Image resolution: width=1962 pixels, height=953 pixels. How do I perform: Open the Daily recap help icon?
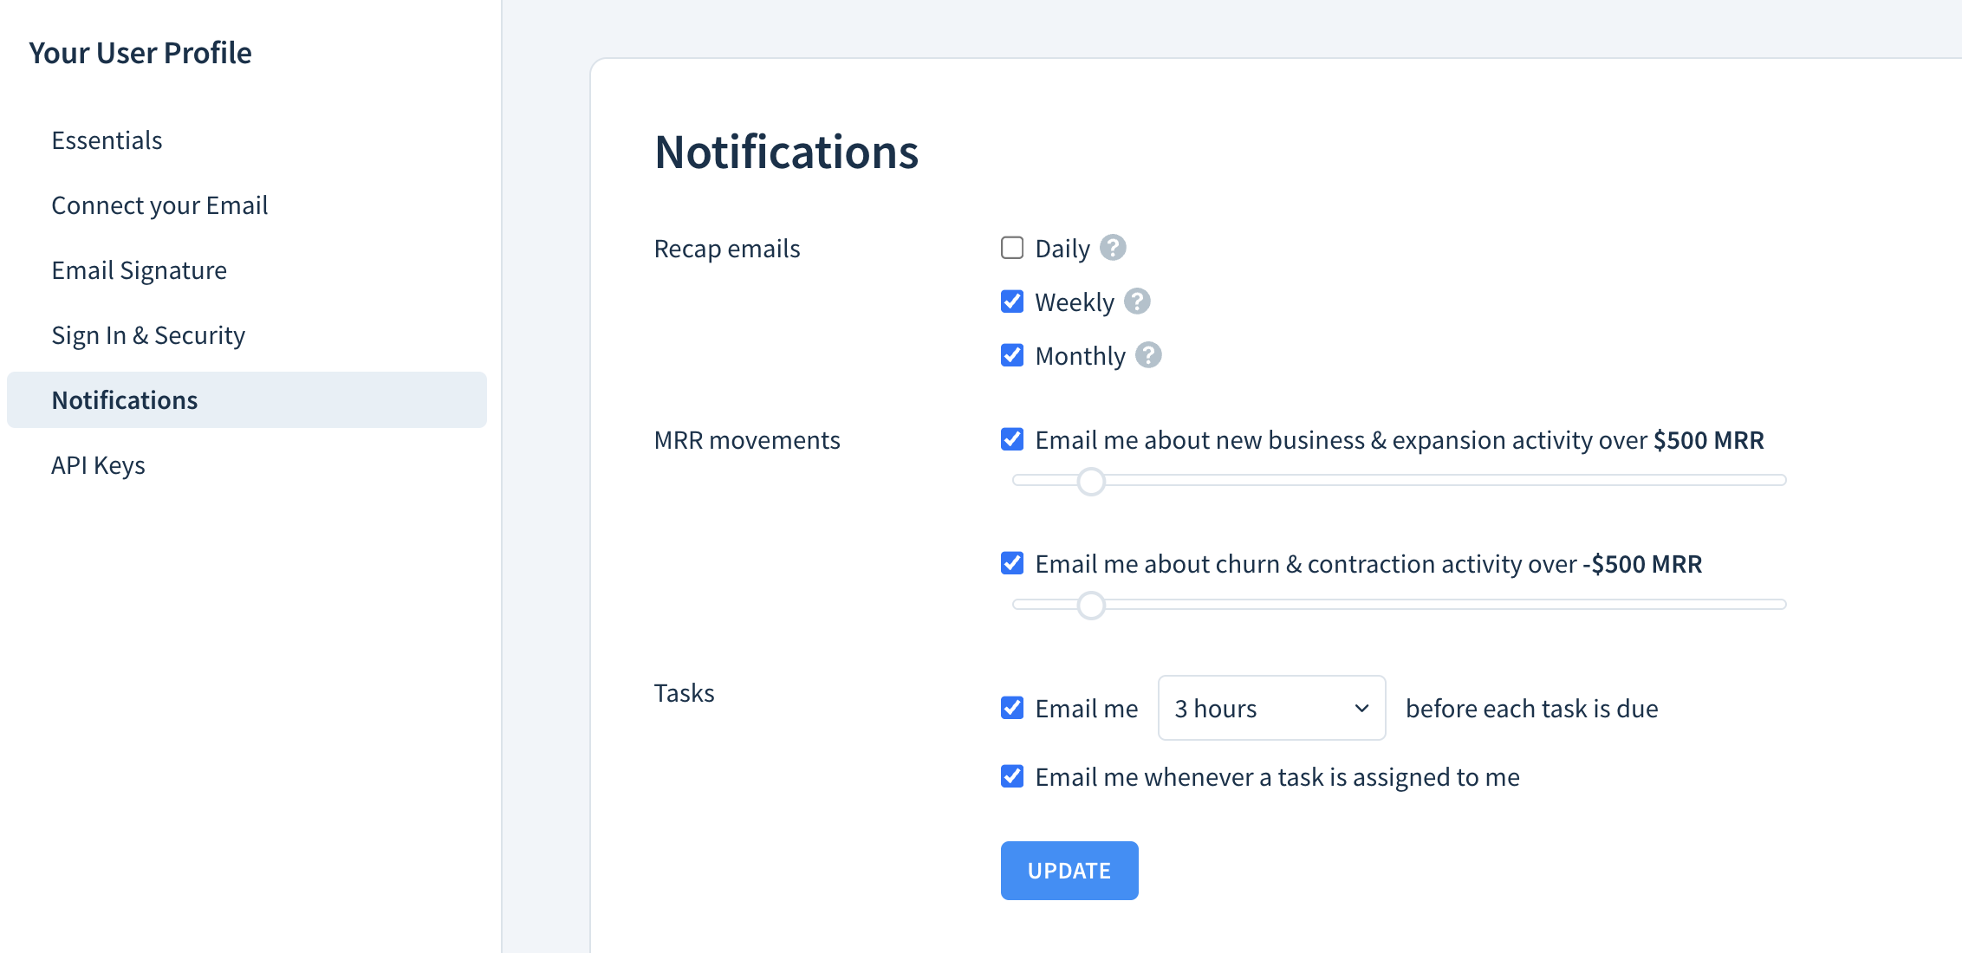1113,248
